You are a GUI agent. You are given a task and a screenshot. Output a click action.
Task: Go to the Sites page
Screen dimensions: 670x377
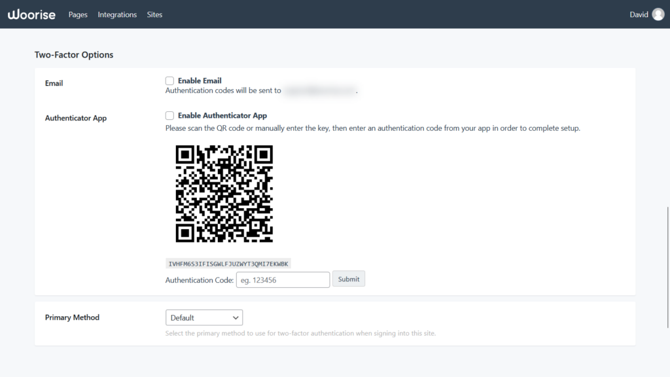(x=154, y=14)
